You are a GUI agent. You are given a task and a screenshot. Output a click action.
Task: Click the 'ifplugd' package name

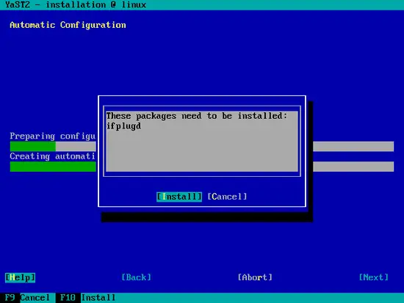(x=123, y=126)
